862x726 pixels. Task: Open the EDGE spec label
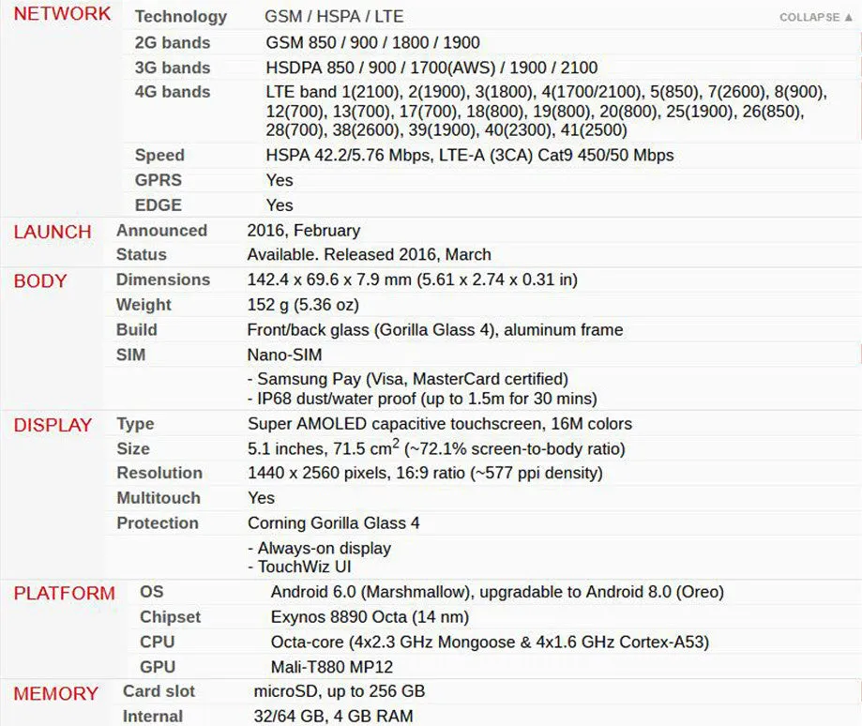(159, 205)
